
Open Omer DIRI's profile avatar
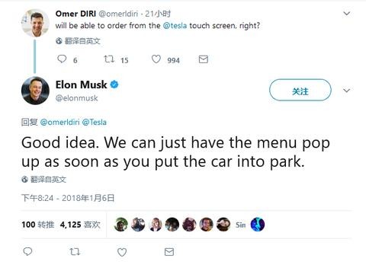point(35,23)
